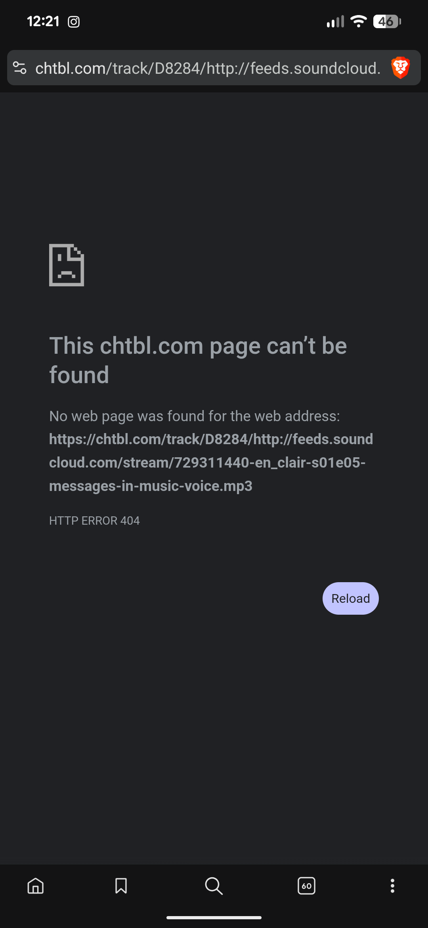Screen dimensions: 428x928
Task: Open the tab switcher showing 60 tabs
Action: point(306,886)
